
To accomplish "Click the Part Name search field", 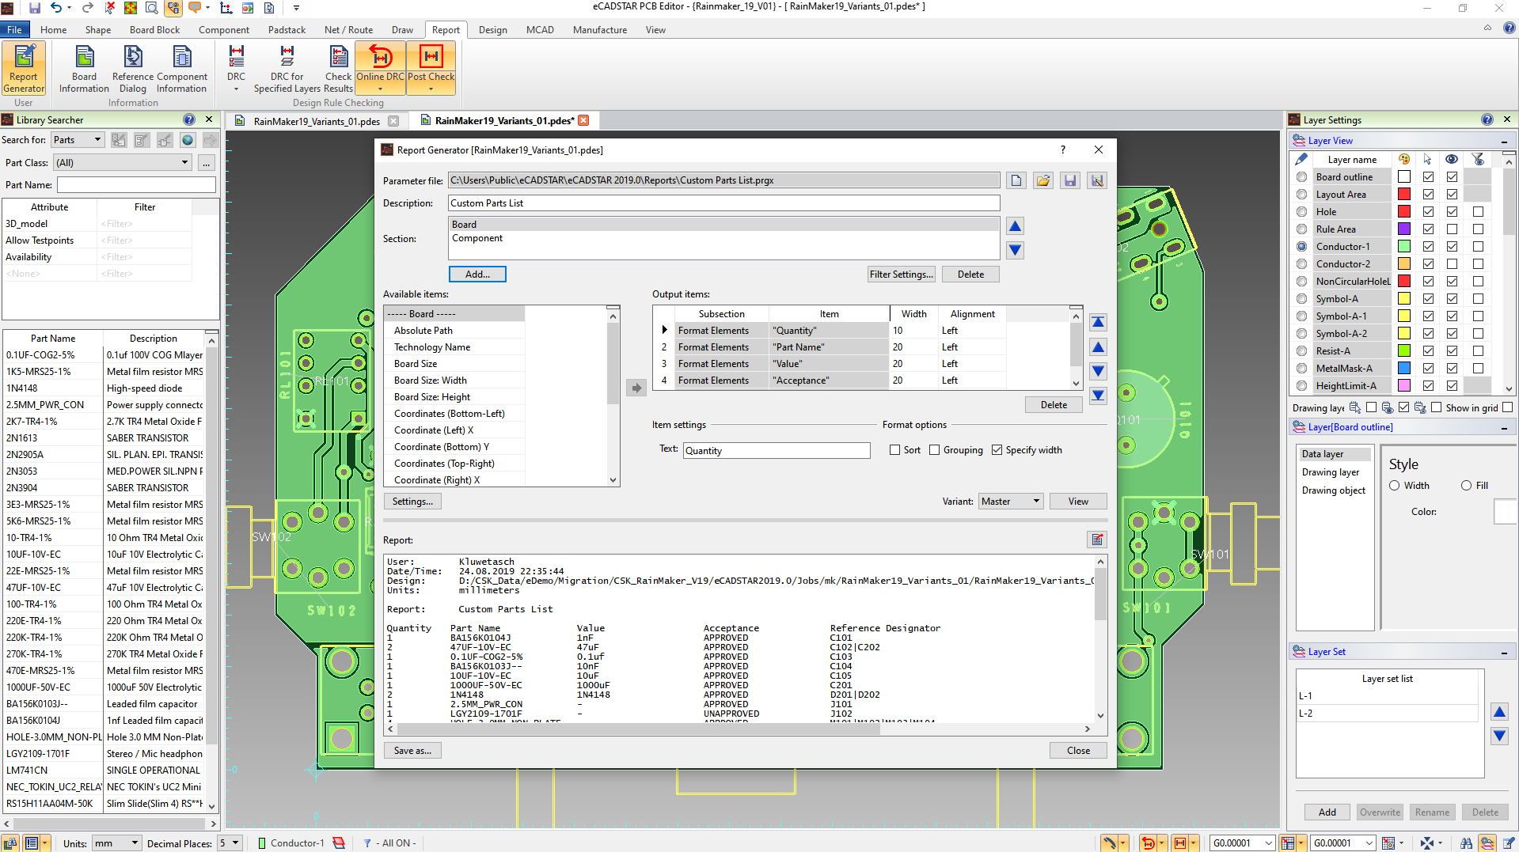I will click(x=136, y=185).
